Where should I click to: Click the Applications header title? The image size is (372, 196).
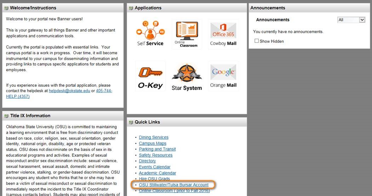tap(148, 8)
